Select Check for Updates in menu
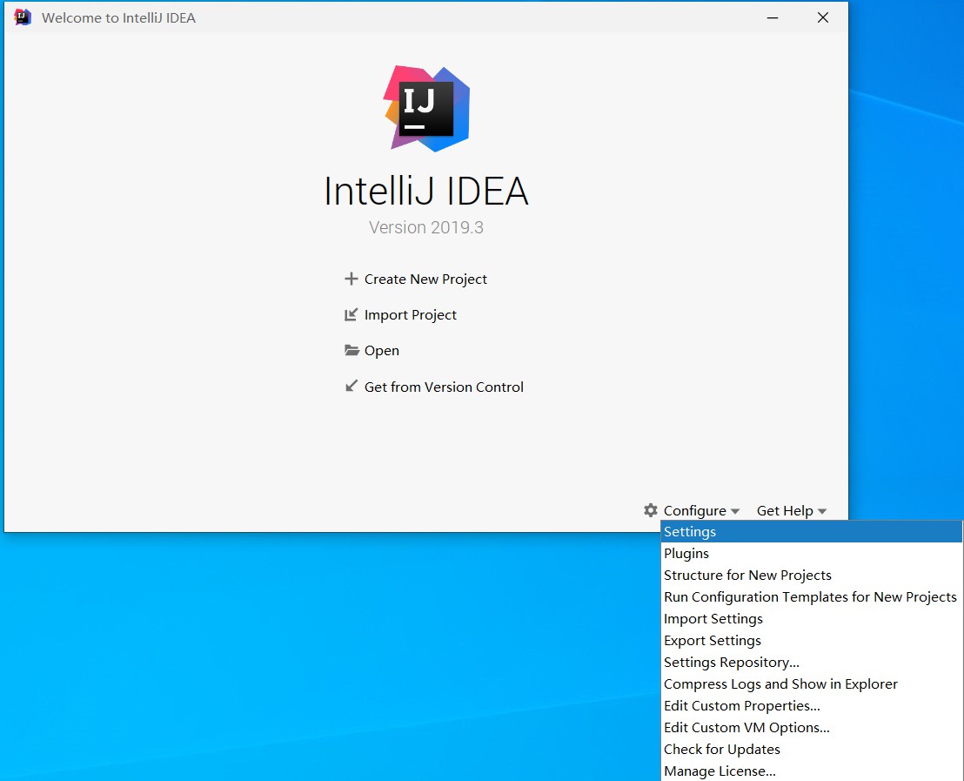 point(722,750)
